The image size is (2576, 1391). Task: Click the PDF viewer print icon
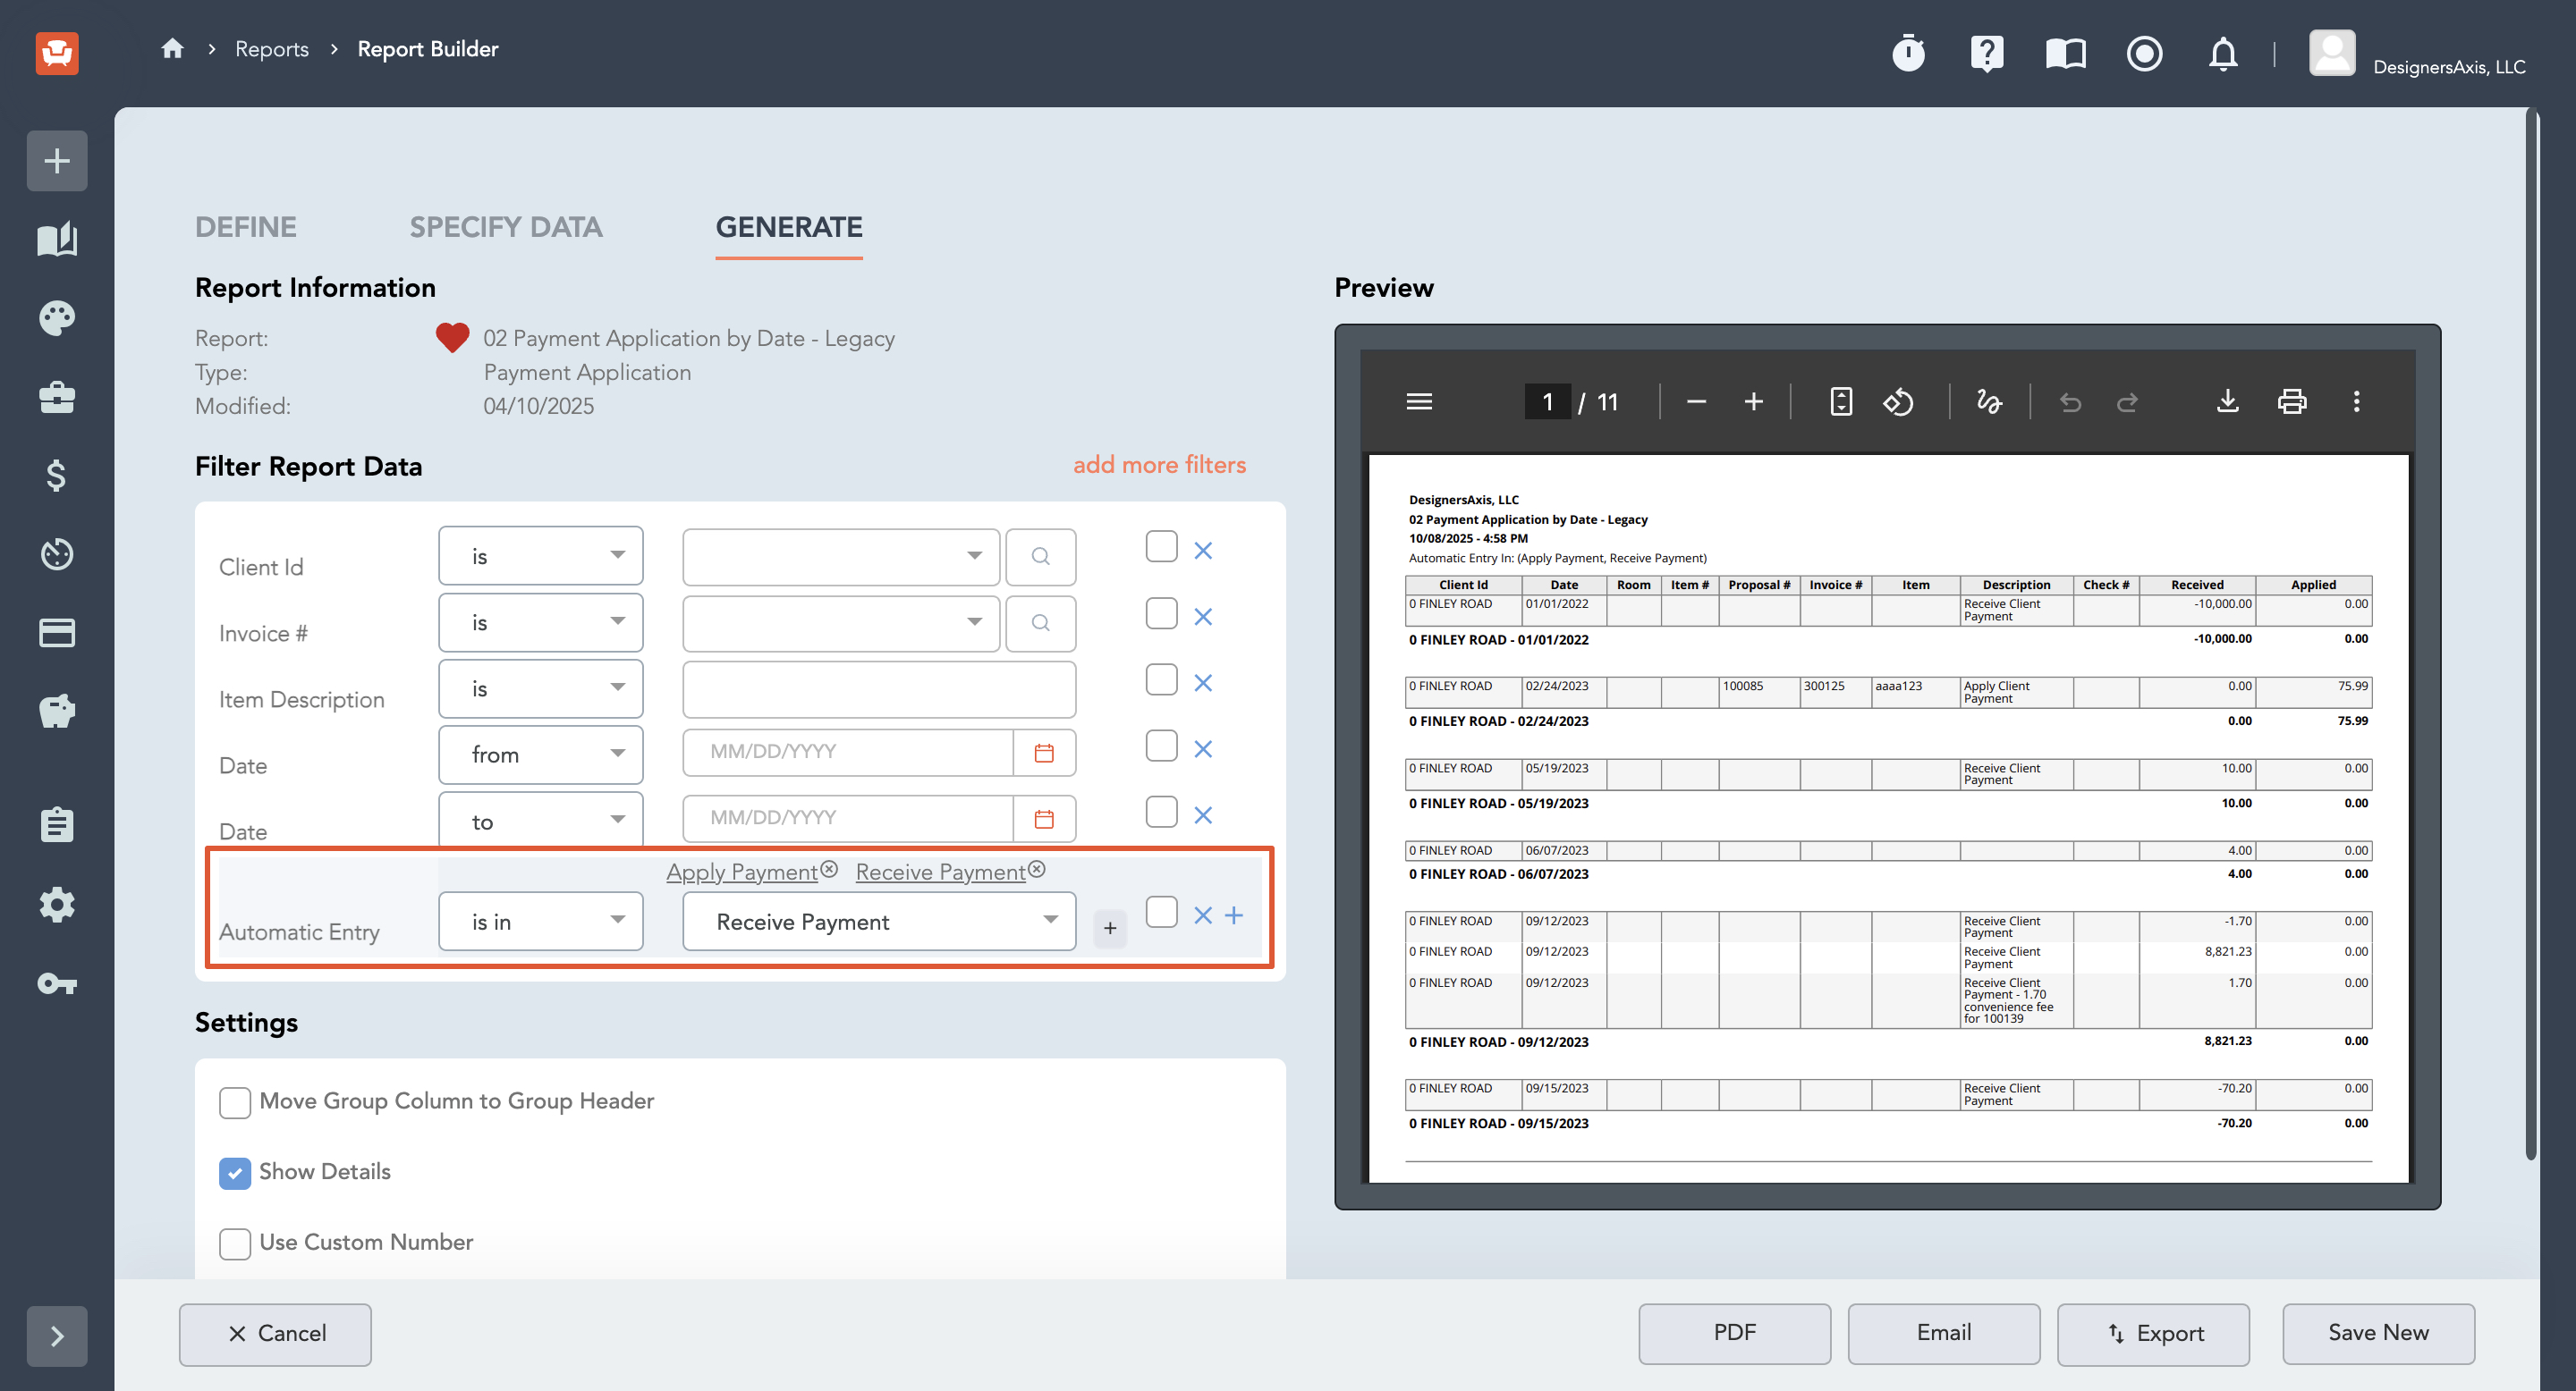point(2291,401)
